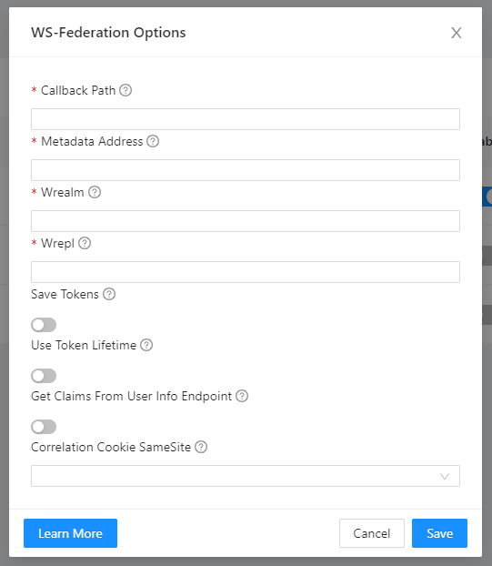The width and height of the screenshot is (492, 566).
Task: Click the Wrealm help question mark
Action: click(x=95, y=192)
